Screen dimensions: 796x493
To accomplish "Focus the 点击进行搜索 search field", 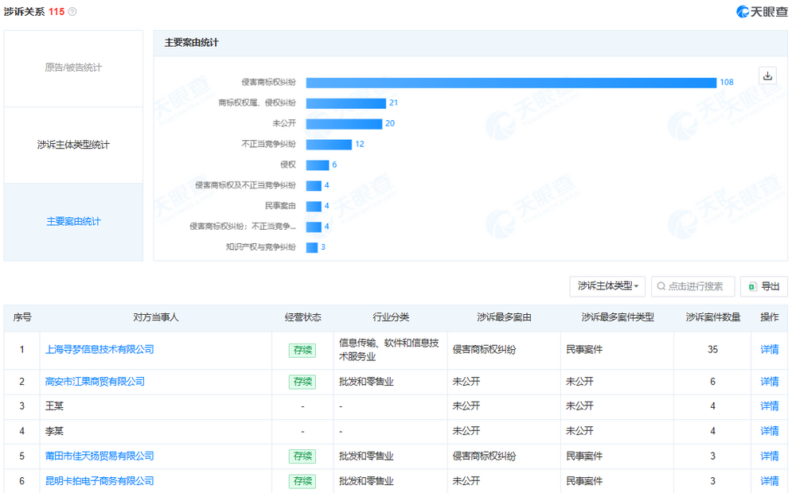I will 693,286.
